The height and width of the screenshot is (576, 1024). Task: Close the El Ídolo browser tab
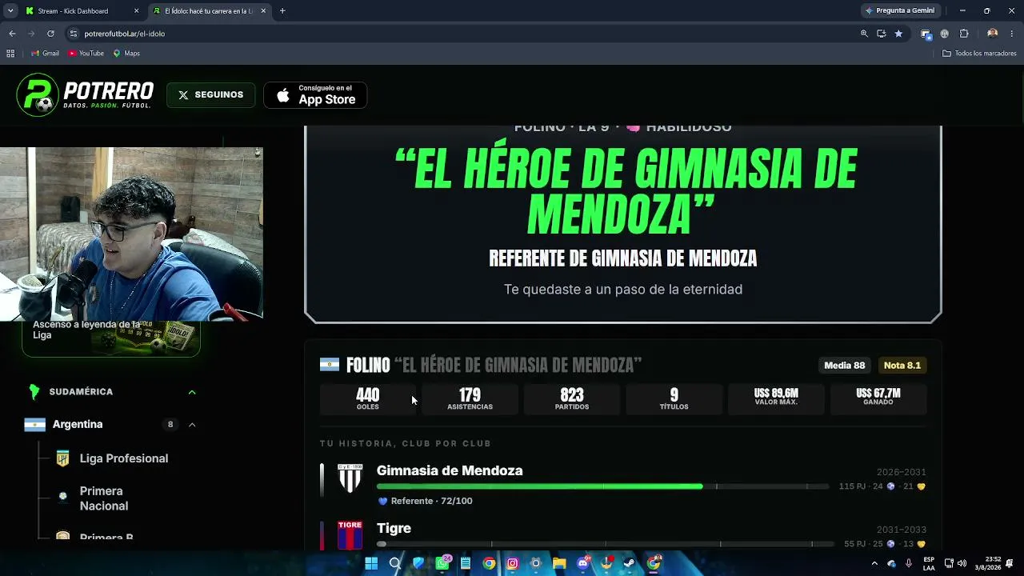263,11
